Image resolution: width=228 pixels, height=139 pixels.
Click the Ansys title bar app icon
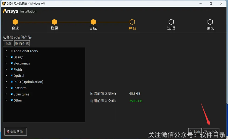coord(4,4)
